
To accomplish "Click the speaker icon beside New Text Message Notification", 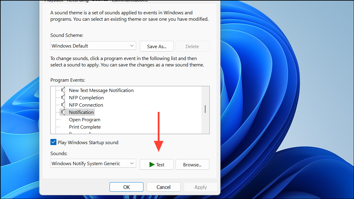I will pyautogui.click(x=63, y=90).
